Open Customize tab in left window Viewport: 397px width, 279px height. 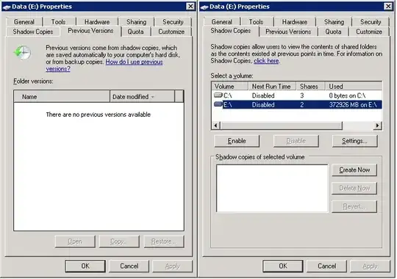171,32
